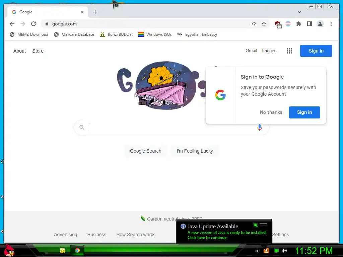Image resolution: width=343 pixels, height=257 pixels.
Task: Click the top-right Sign in button
Action: [x=316, y=51]
